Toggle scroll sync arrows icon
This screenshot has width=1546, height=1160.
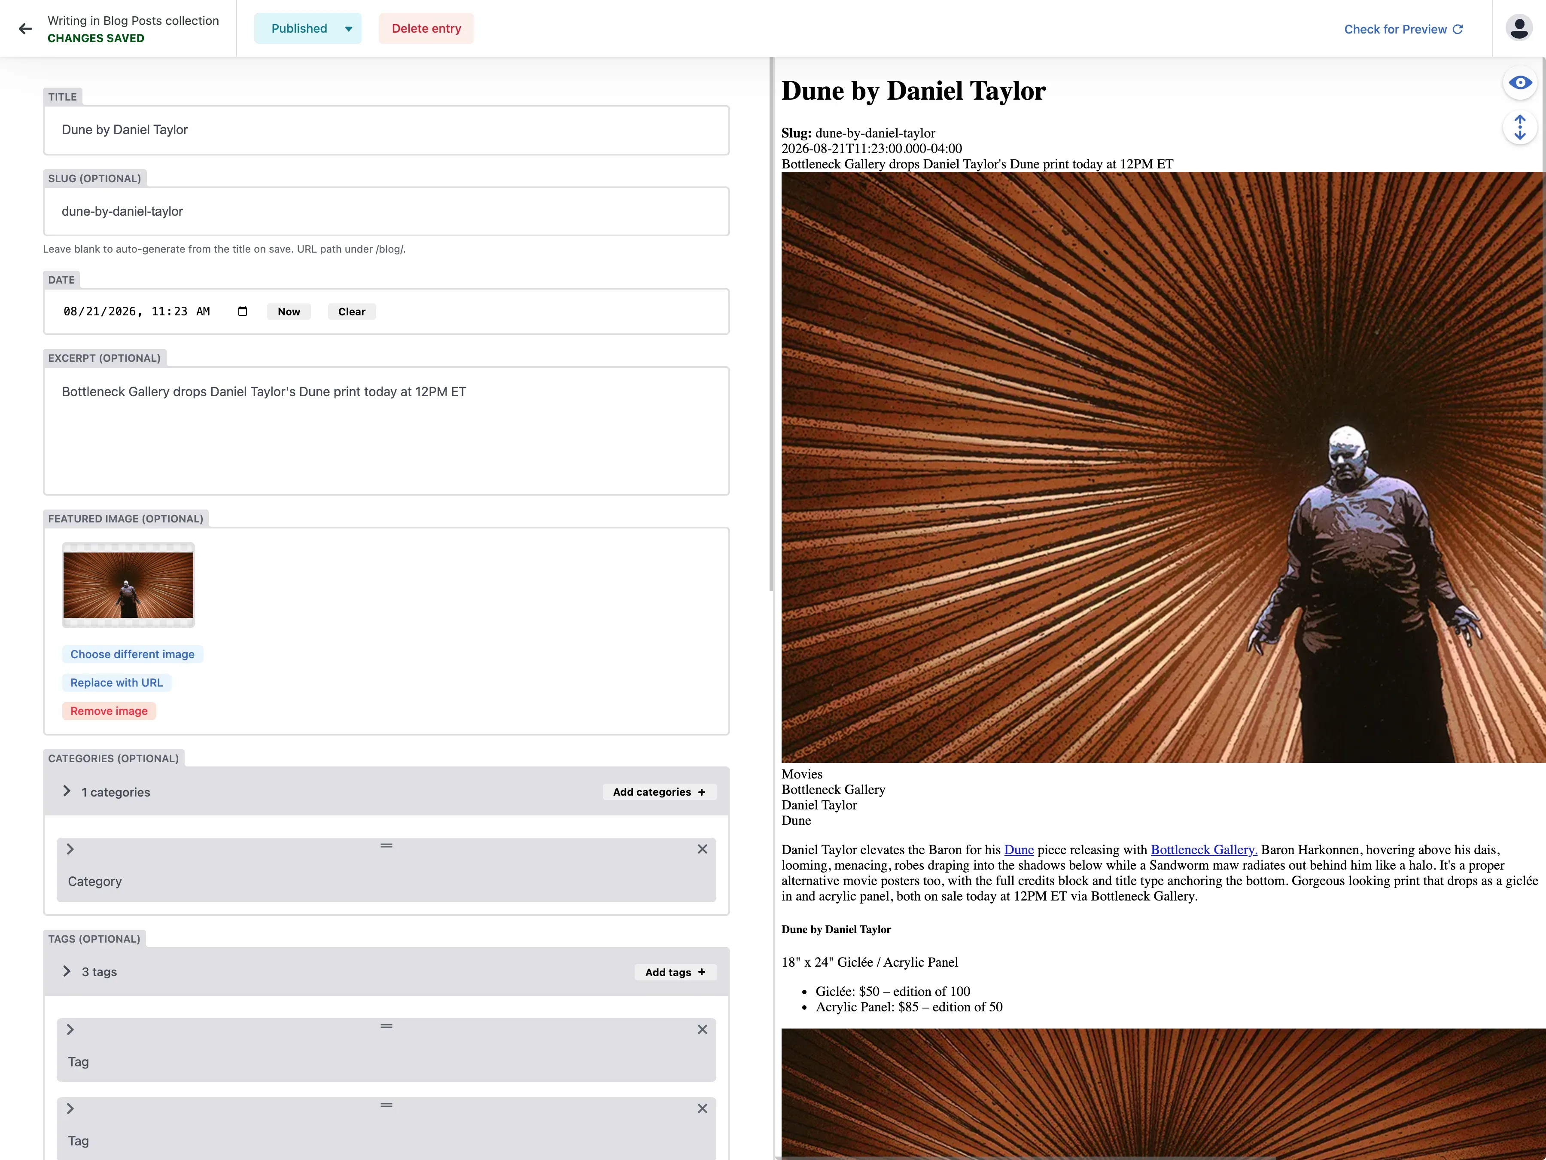tap(1520, 128)
